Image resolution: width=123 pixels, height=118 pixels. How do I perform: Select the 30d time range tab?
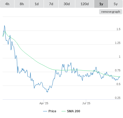pyautogui.click(x=67, y=4)
